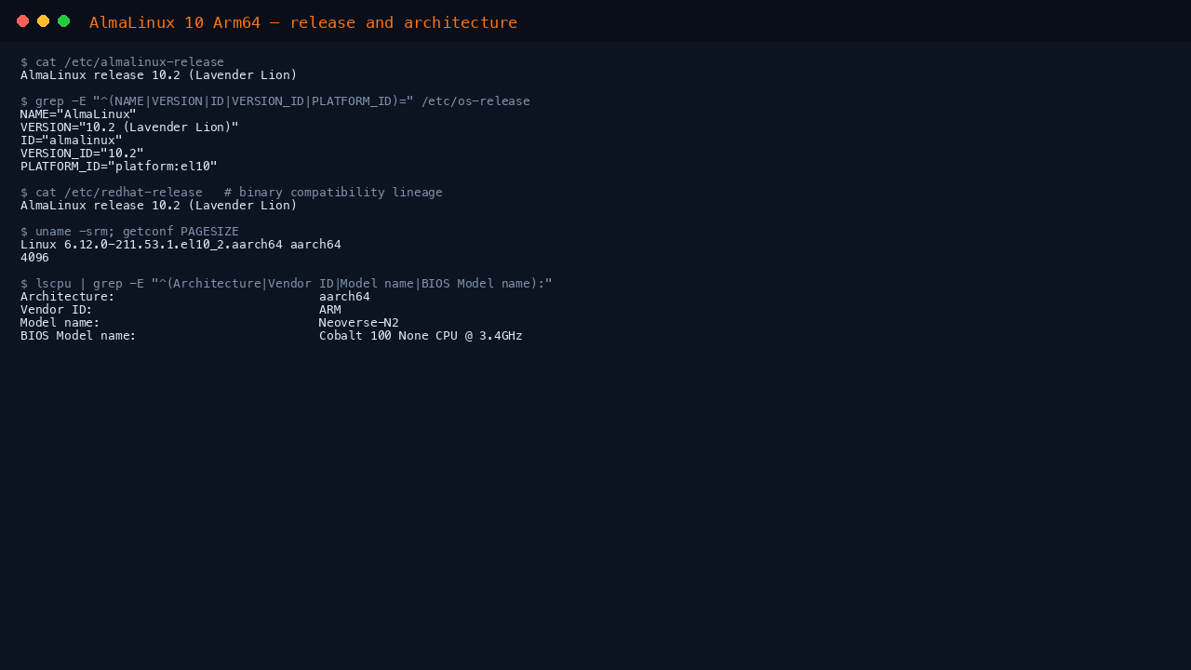
Task: Click the line VERSION="10.2 (Lavender Lion)"
Action: click(129, 127)
